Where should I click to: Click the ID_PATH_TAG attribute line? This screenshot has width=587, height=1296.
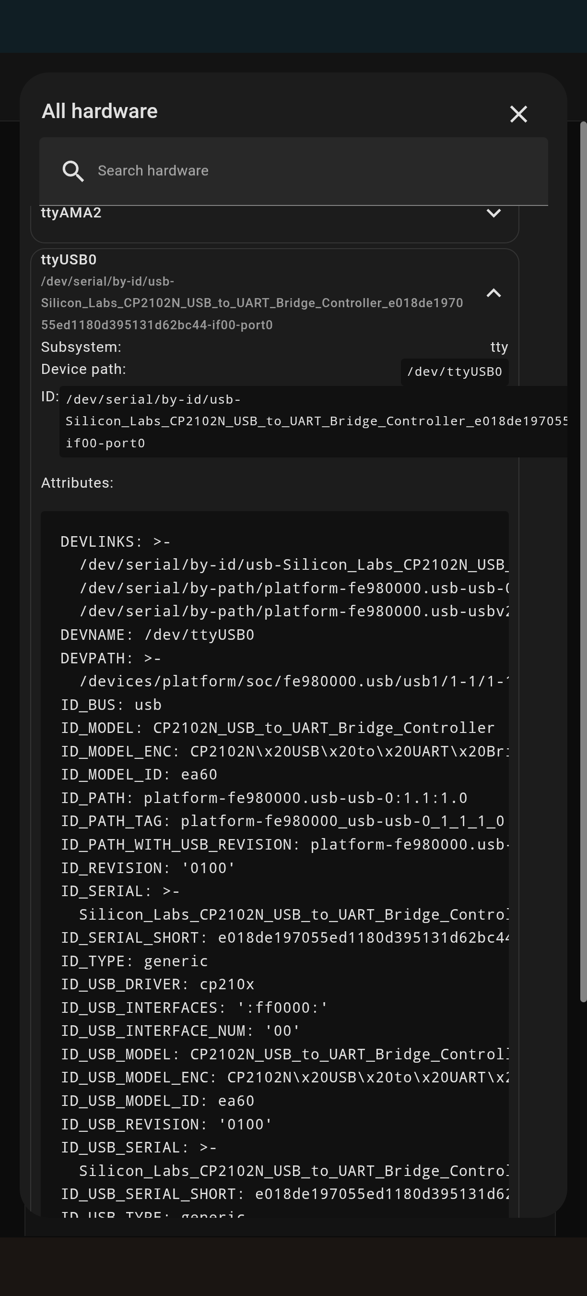pos(282,821)
